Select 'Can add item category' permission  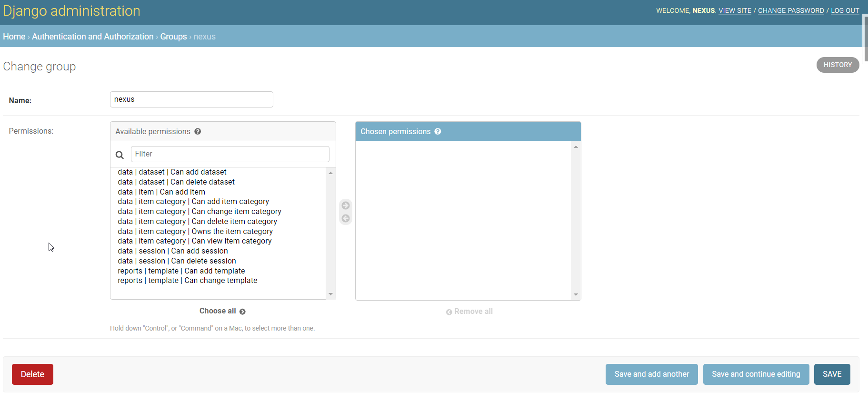point(219,202)
